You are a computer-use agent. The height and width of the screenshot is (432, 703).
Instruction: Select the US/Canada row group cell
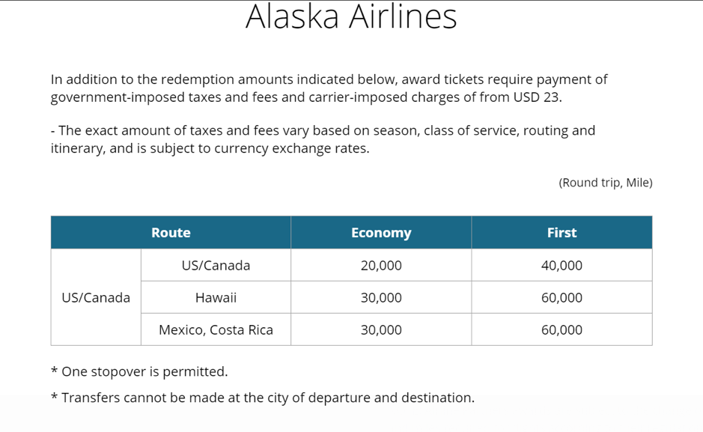(x=96, y=297)
